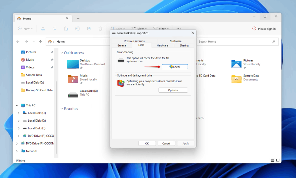This screenshot has height=178, width=296.
Task: Open the Sort dropdown
Action: coord(119,28)
